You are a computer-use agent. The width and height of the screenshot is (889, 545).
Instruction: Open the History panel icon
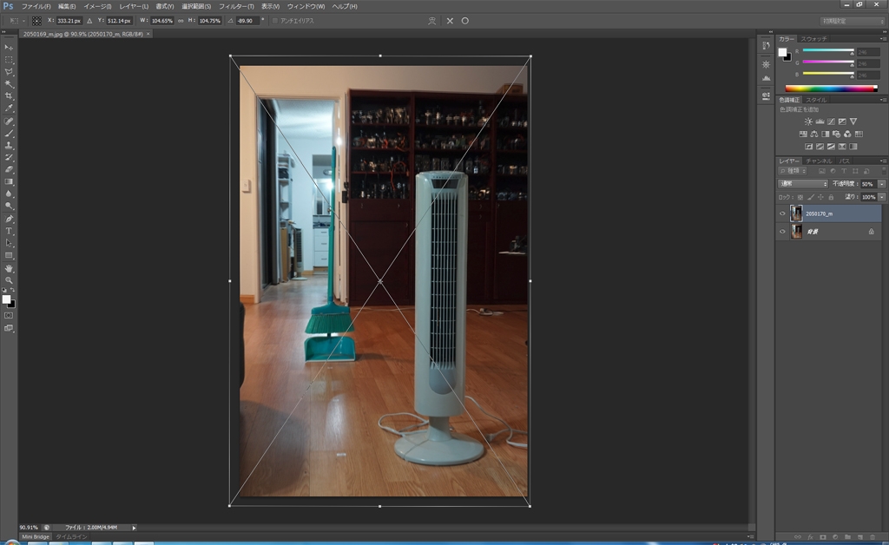coord(766,46)
